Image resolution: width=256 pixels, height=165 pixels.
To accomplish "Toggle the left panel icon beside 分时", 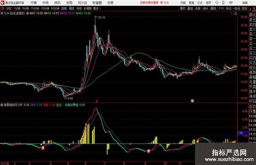I will pyautogui.click(x=2, y=8).
